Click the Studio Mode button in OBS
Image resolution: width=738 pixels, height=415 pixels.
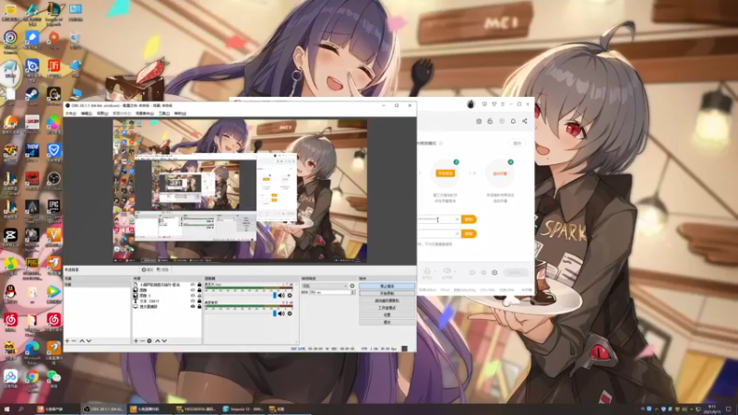(387, 308)
